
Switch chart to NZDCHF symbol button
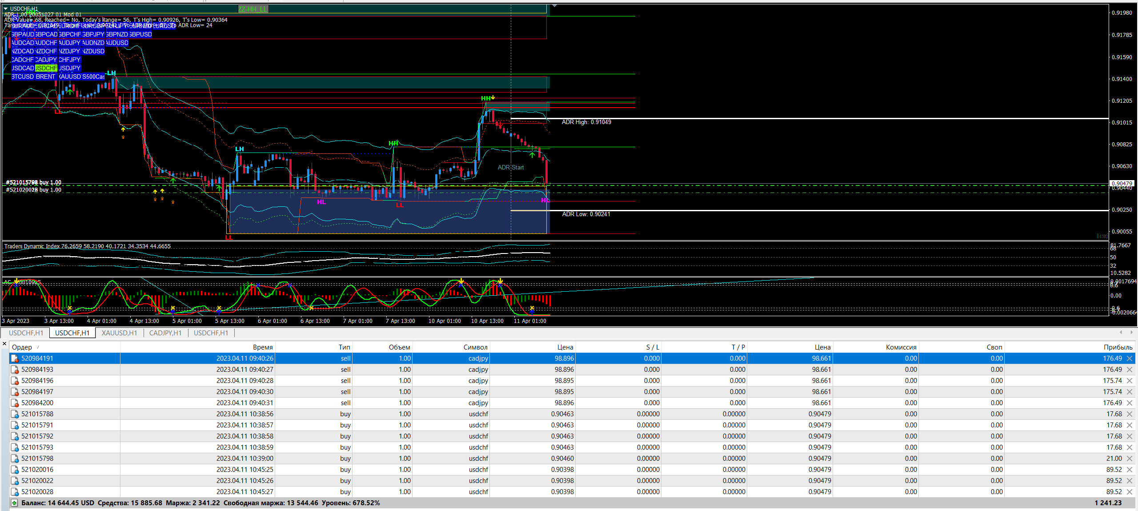click(46, 51)
